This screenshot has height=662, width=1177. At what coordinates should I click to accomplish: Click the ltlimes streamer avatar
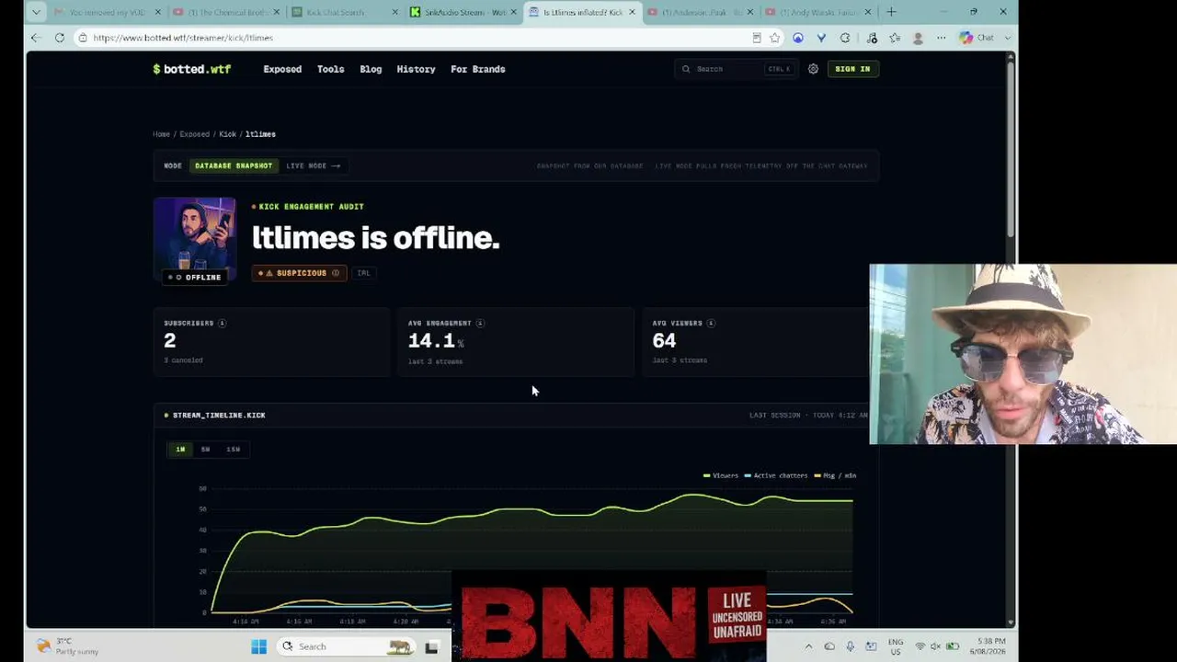click(x=194, y=237)
